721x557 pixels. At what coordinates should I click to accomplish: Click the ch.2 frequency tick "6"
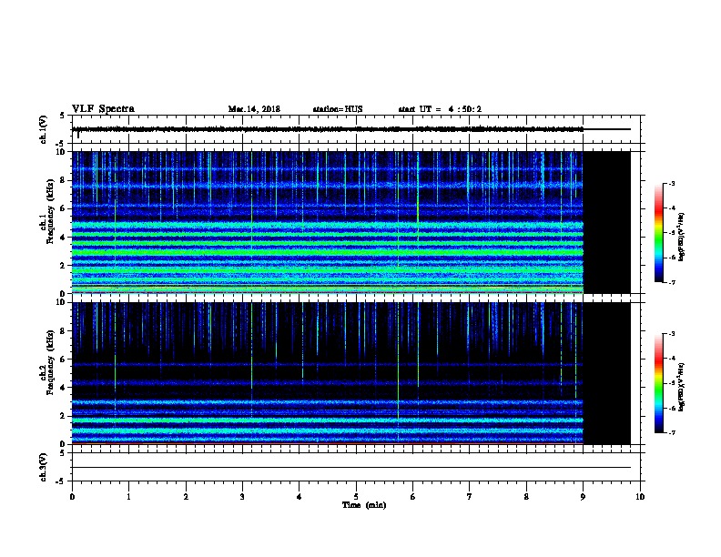(63, 360)
